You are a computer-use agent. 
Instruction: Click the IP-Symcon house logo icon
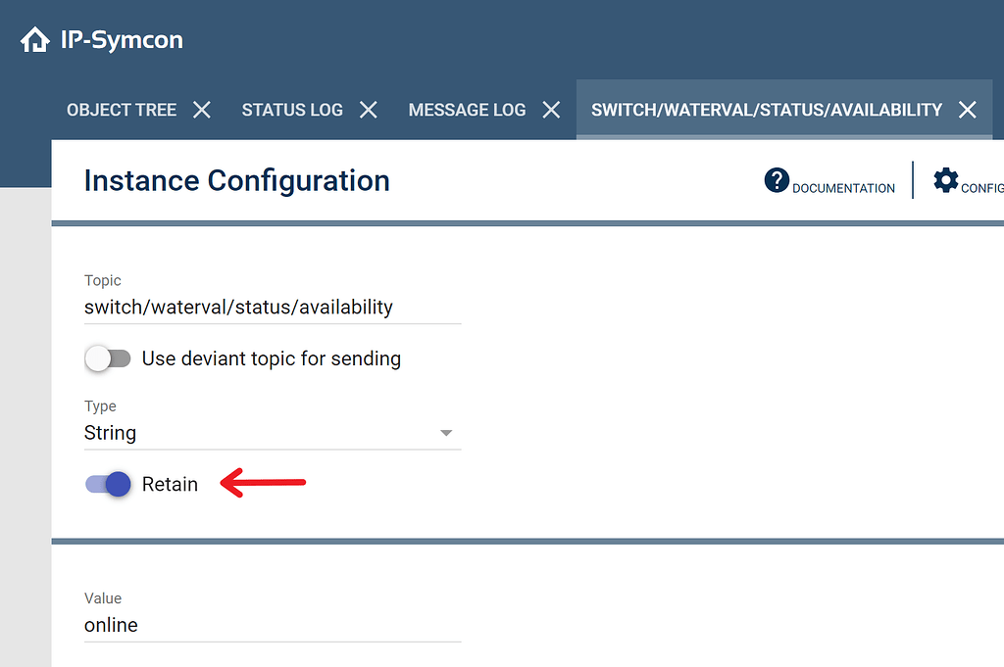coord(34,40)
